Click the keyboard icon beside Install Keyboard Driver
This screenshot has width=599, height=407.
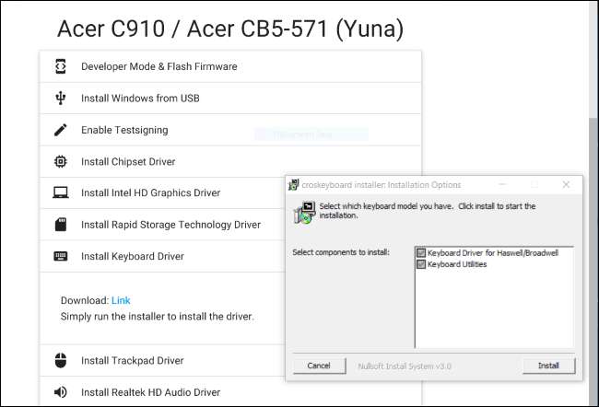61,256
